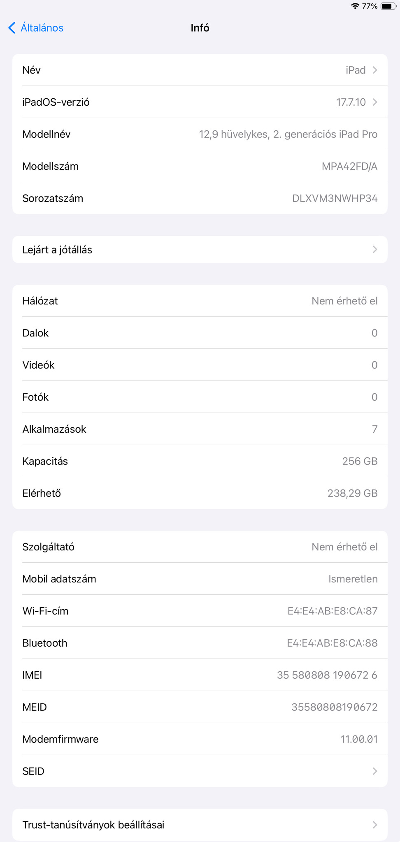Tap the MEID number row
Screen dimensions: 400x842
point(200,707)
